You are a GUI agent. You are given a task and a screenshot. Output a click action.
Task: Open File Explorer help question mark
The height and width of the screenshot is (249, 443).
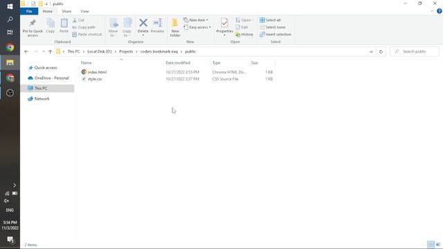[x=439, y=11]
